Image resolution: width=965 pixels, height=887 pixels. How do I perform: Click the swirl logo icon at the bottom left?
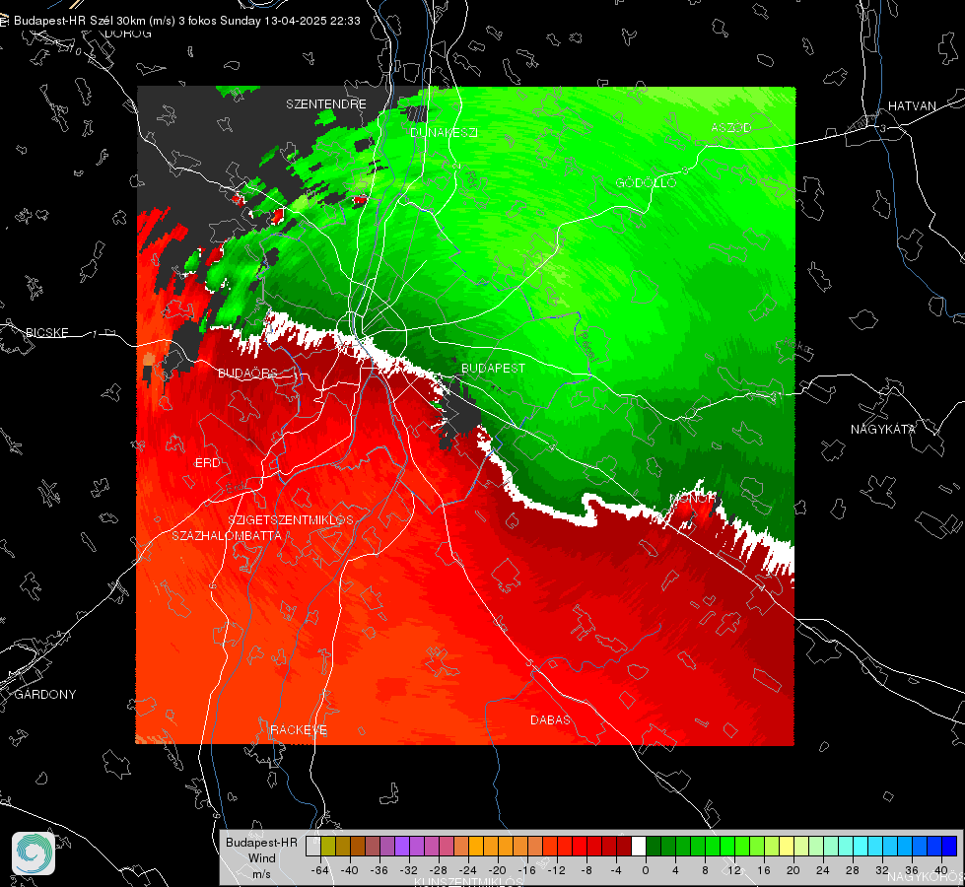(x=34, y=853)
